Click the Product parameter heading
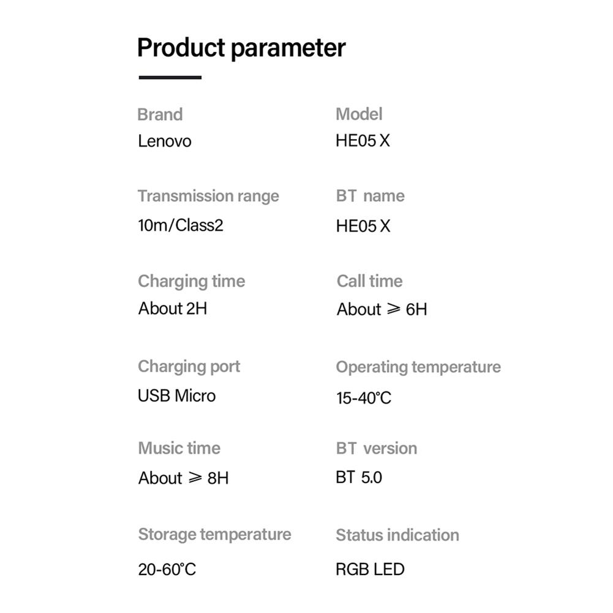The image size is (613, 613). (x=241, y=48)
